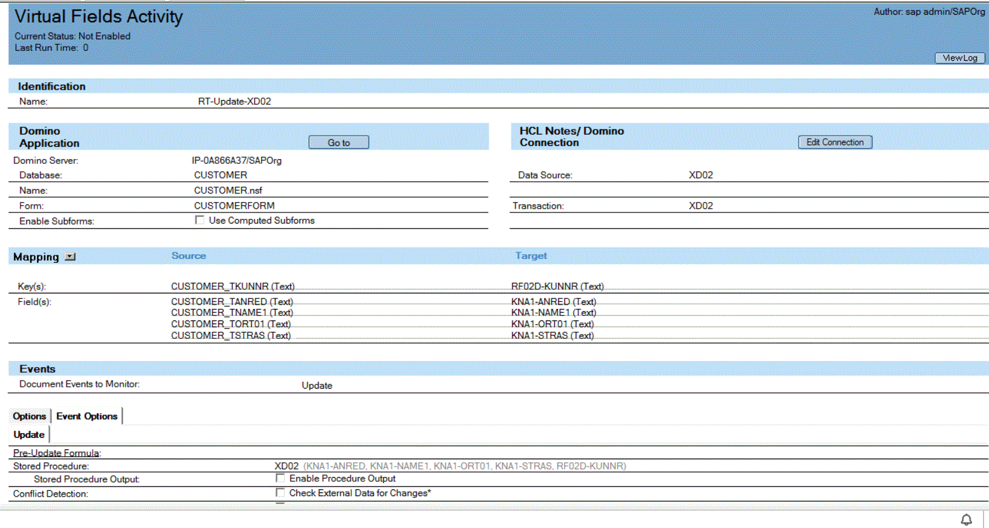This screenshot has height=528, width=989.
Task: Click the Stored Procedure value XD02
Action: pos(287,466)
